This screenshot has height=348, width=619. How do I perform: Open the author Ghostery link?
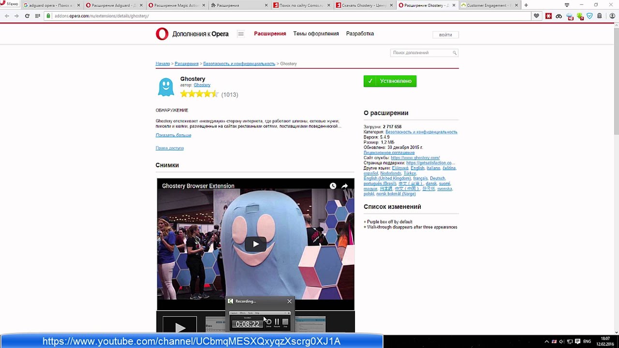pos(202,85)
